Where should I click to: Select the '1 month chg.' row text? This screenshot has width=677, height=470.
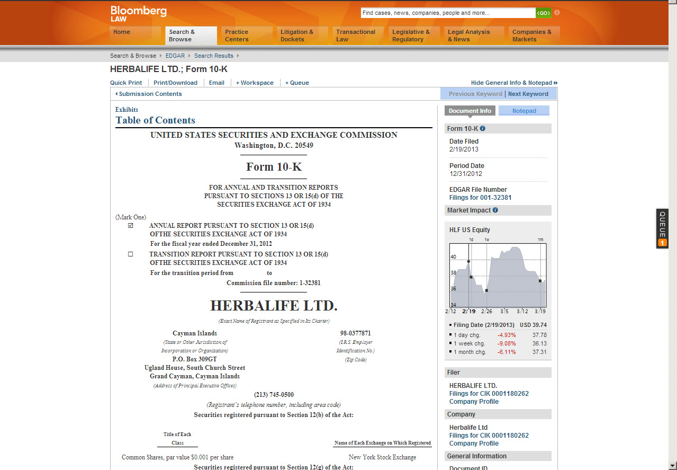[x=498, y=352]
